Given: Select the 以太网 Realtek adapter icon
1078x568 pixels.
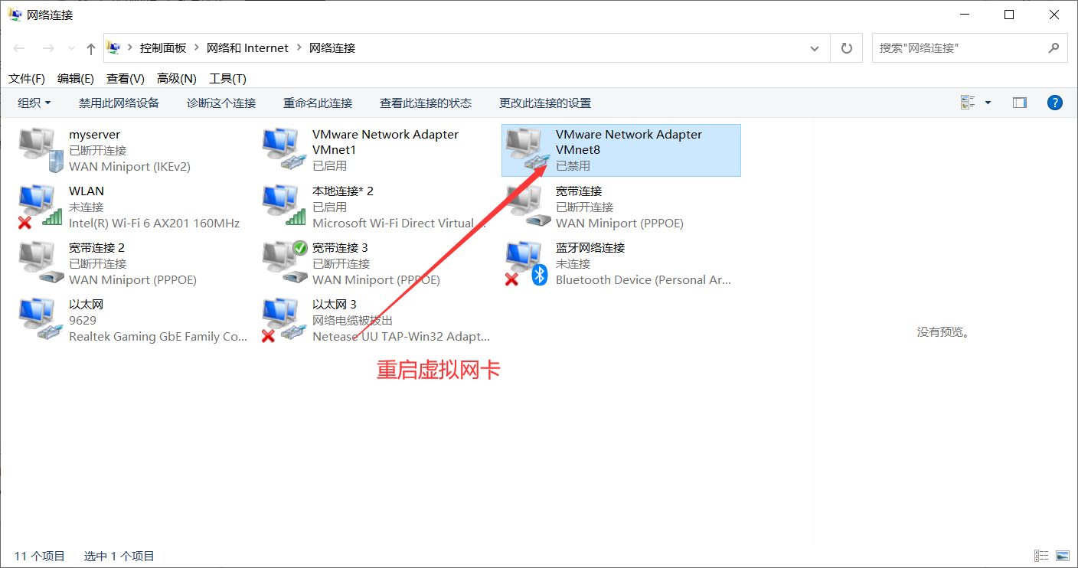Looking at the screenshot, I should [41, 320].
